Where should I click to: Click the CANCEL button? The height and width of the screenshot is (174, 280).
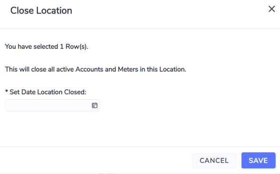[x=214, y=160]
